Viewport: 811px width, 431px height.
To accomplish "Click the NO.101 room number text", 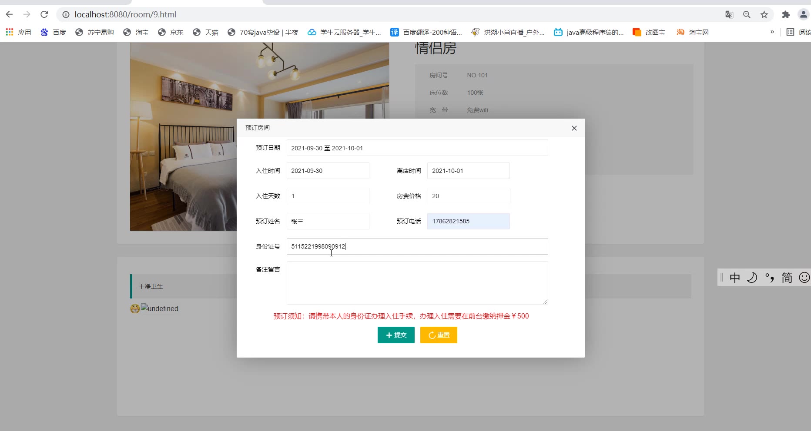I will 477,75.
